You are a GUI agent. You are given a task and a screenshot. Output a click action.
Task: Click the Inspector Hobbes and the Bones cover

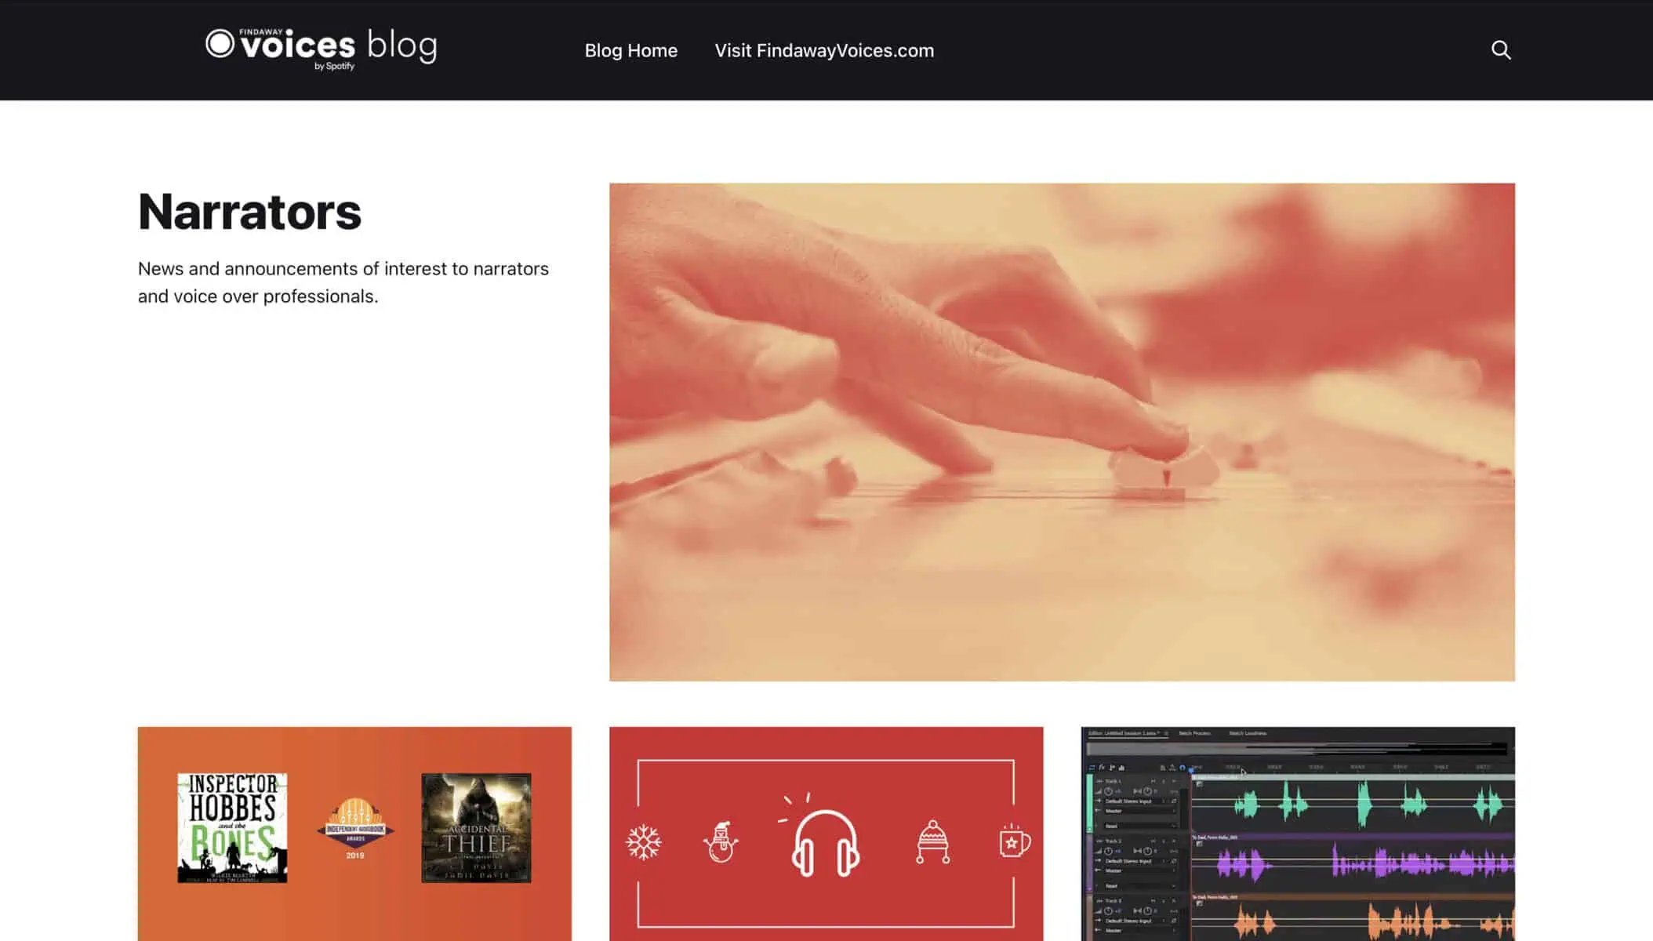(232, 828)
